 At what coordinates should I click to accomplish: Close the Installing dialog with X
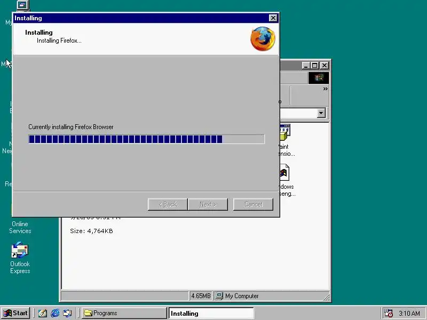click(x=273, y=18)
